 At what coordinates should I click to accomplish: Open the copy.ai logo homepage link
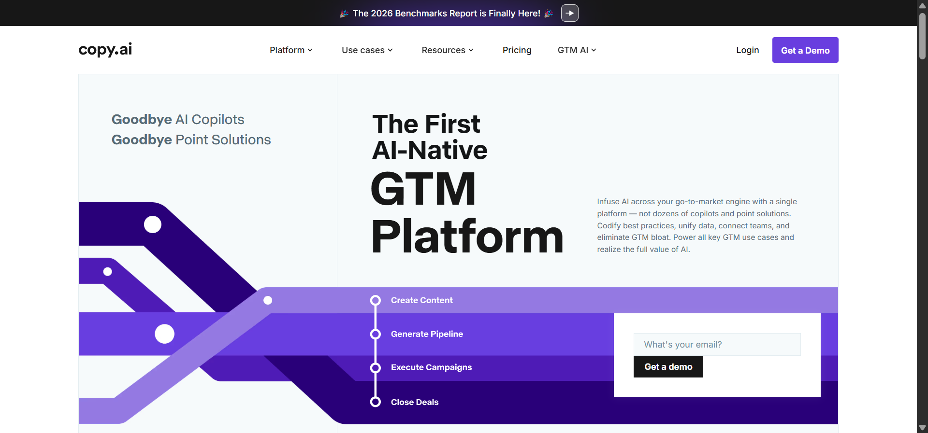click(105, 50)
